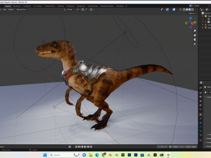Screen dimensions: 211x158
Task: Open the Output properties tab
Action: pyautogui.click(x=200, y=97)
